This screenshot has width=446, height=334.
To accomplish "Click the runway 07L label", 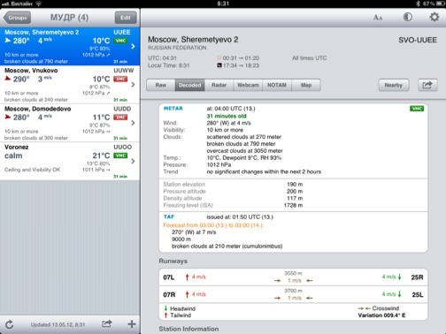I will [169, 277].
